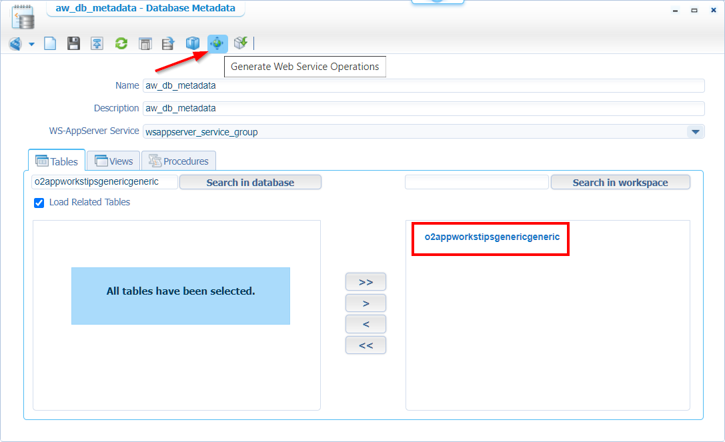The height and width of the screenshot is (442, 725).
Task: Click the blue Cordys logo toolbar icon
Action: click(15, 44)
